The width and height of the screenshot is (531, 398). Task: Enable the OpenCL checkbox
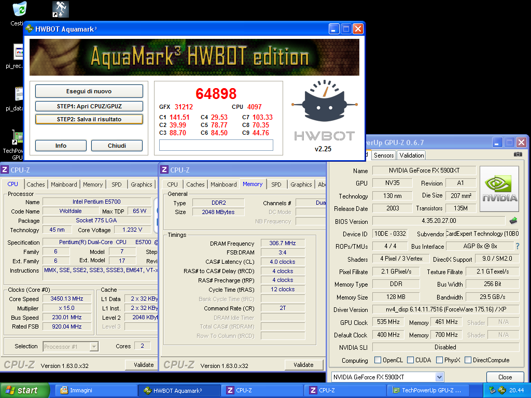pos(378,360)
